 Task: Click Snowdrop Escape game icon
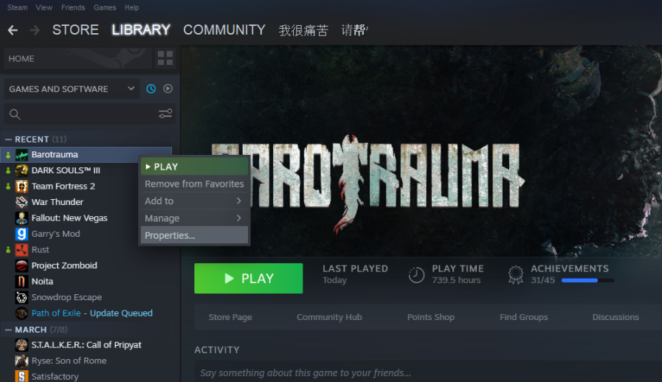coord(21,298)
